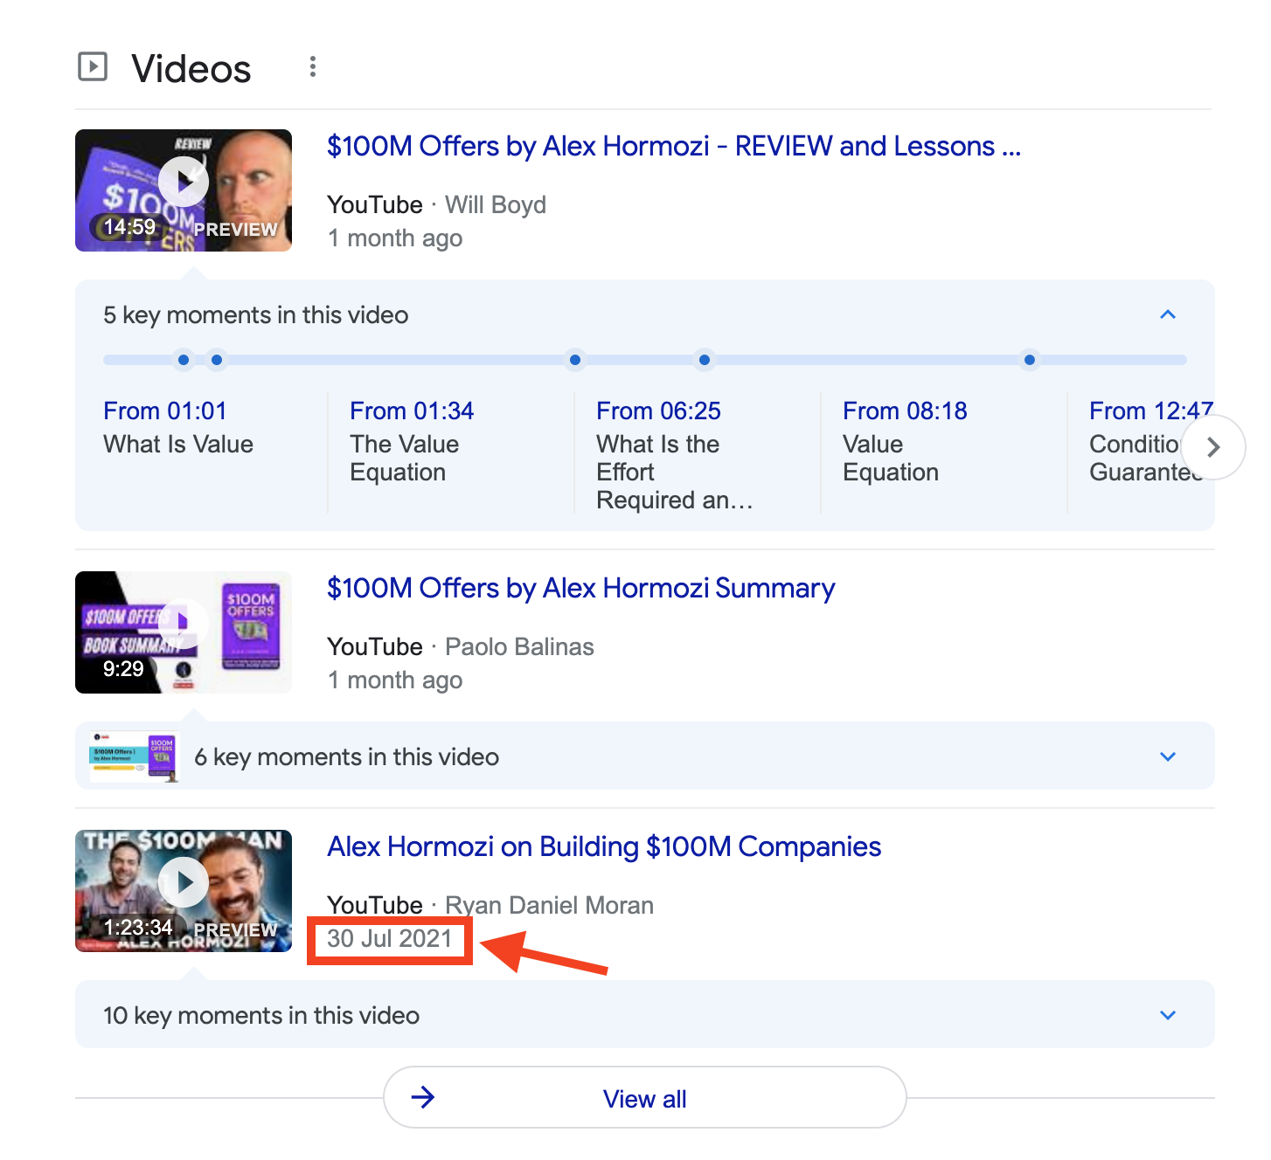The image size is (1271, 1160).
Task: Jump to 'From 08:18' Value Equation moment
Action: [905, 411]
